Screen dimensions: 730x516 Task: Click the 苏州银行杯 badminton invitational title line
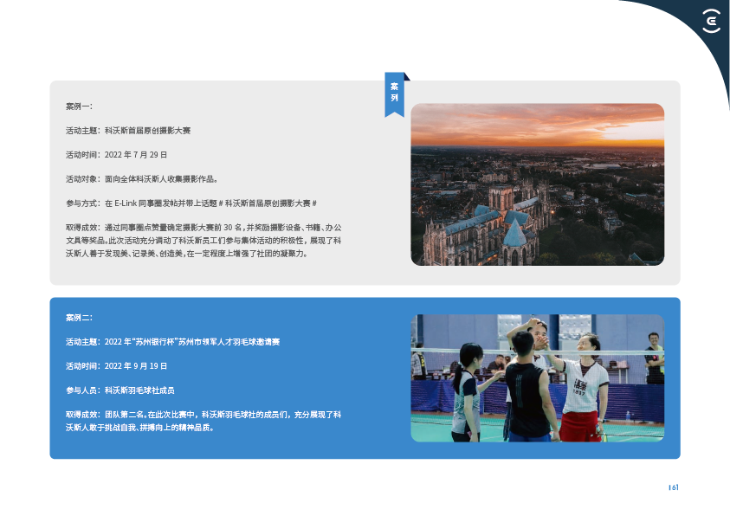coord(172,342)
